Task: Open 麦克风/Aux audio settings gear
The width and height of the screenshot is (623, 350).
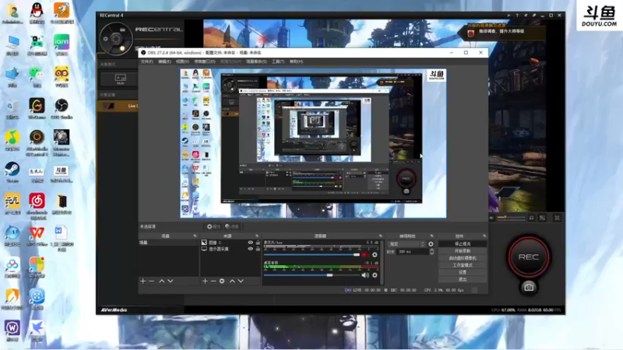Action: [375, 254]
